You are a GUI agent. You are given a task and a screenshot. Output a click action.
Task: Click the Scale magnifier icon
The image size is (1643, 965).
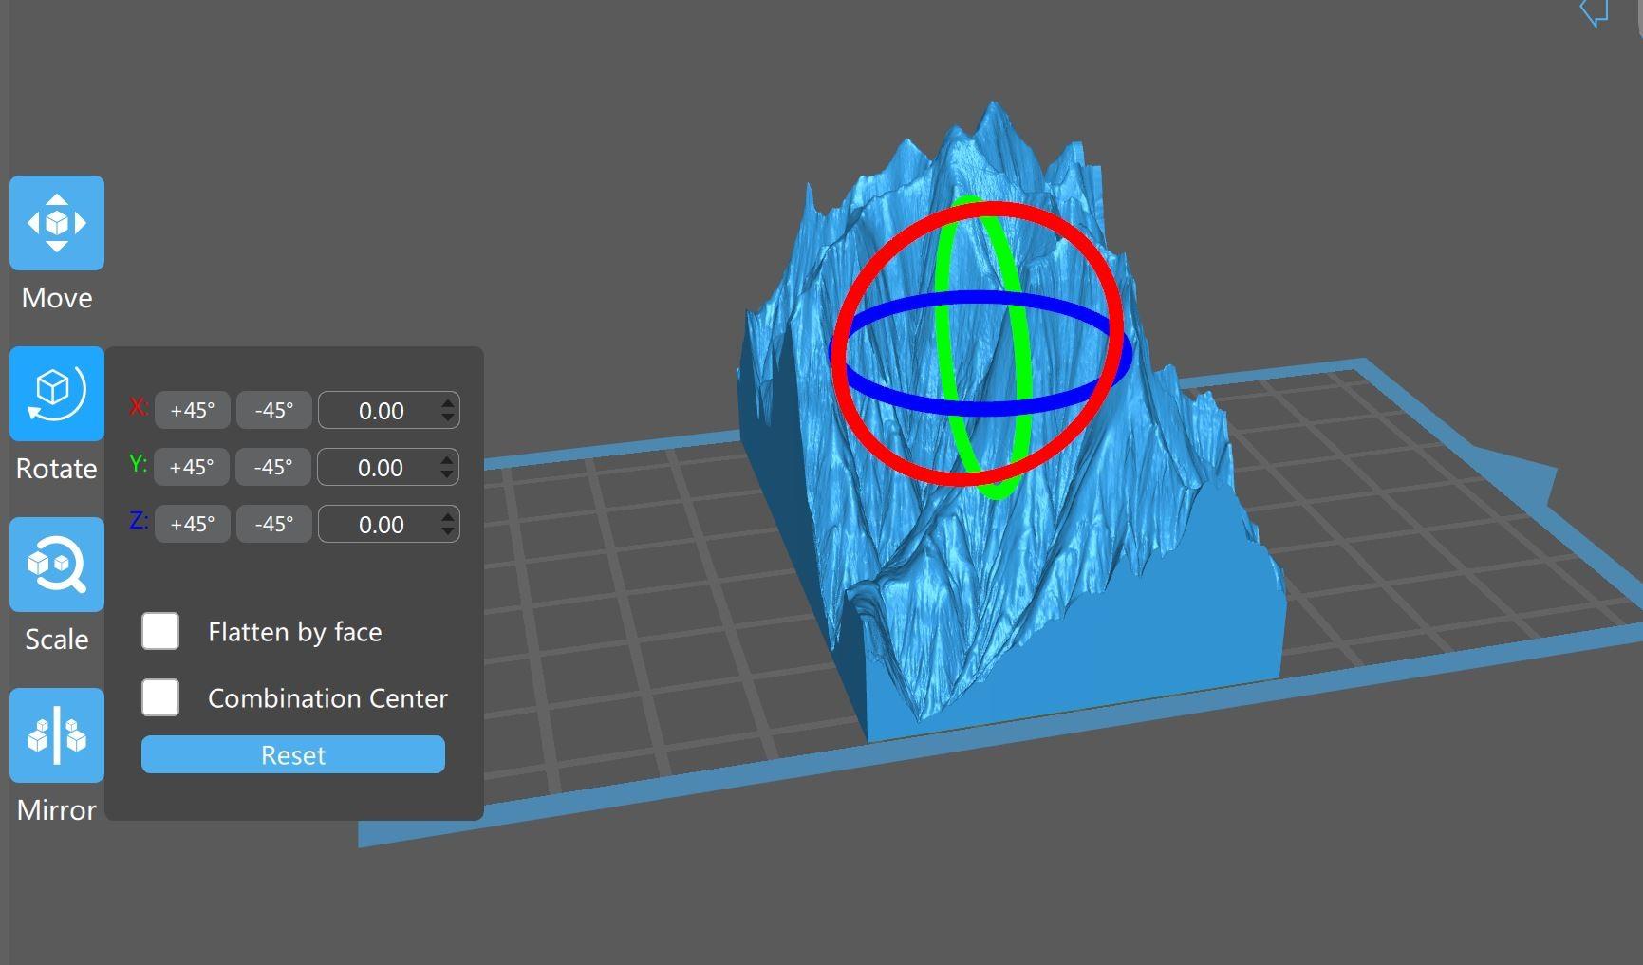56,564
